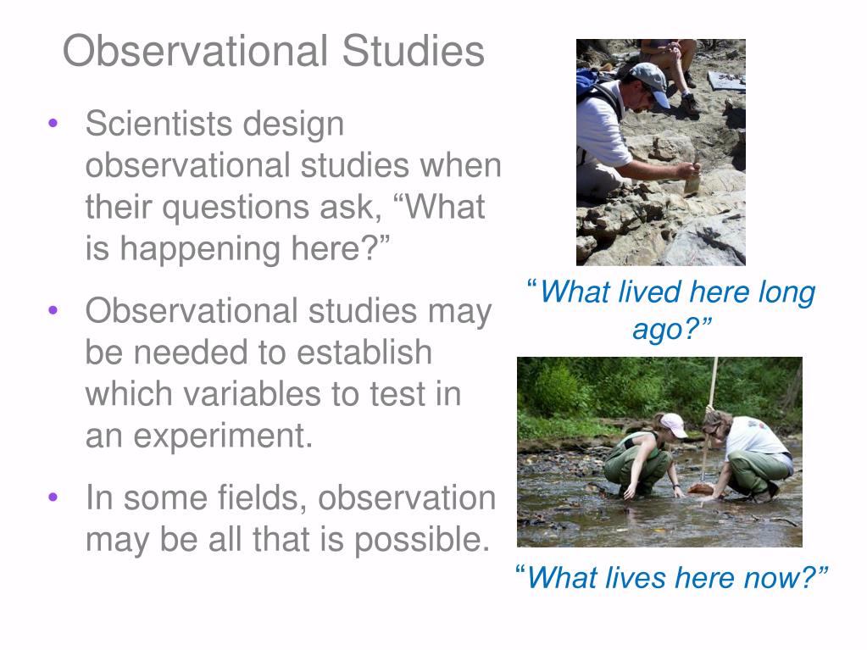Image resolution: width=867 pixels, height=650 pixels.
Task: Click the "What lived here long ago?" caption
Action: pyautogui.click(x=671, y=311)
